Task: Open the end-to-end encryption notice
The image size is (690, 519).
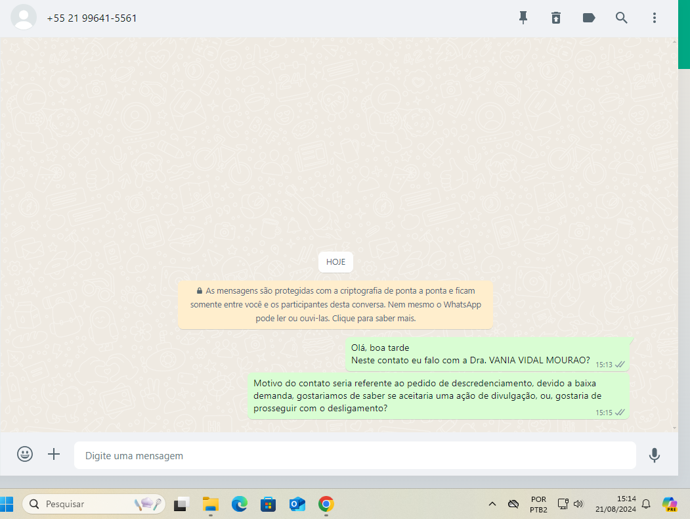Action: 335,305
